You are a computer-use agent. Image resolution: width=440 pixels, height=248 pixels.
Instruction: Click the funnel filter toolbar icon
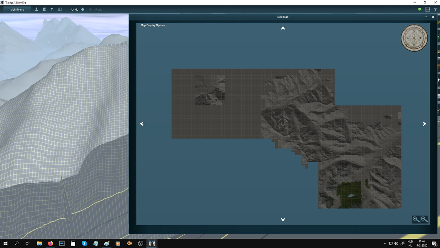[52, 10]
